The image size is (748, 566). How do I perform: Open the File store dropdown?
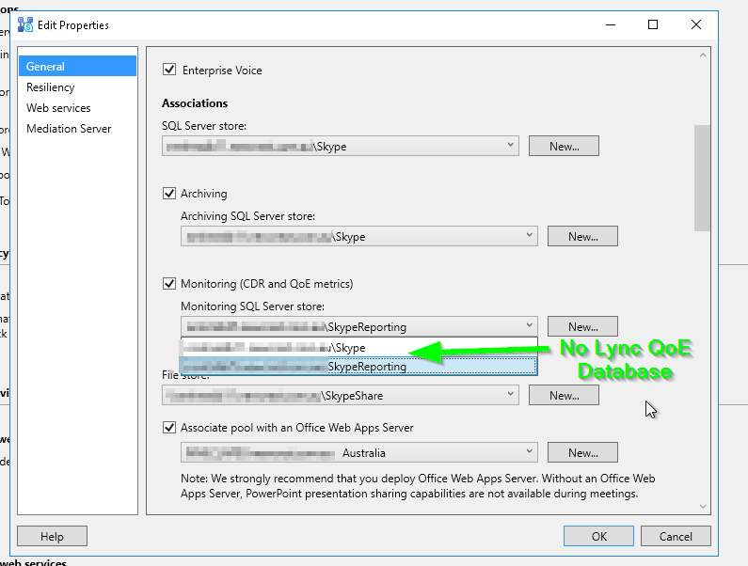[341, 395]
